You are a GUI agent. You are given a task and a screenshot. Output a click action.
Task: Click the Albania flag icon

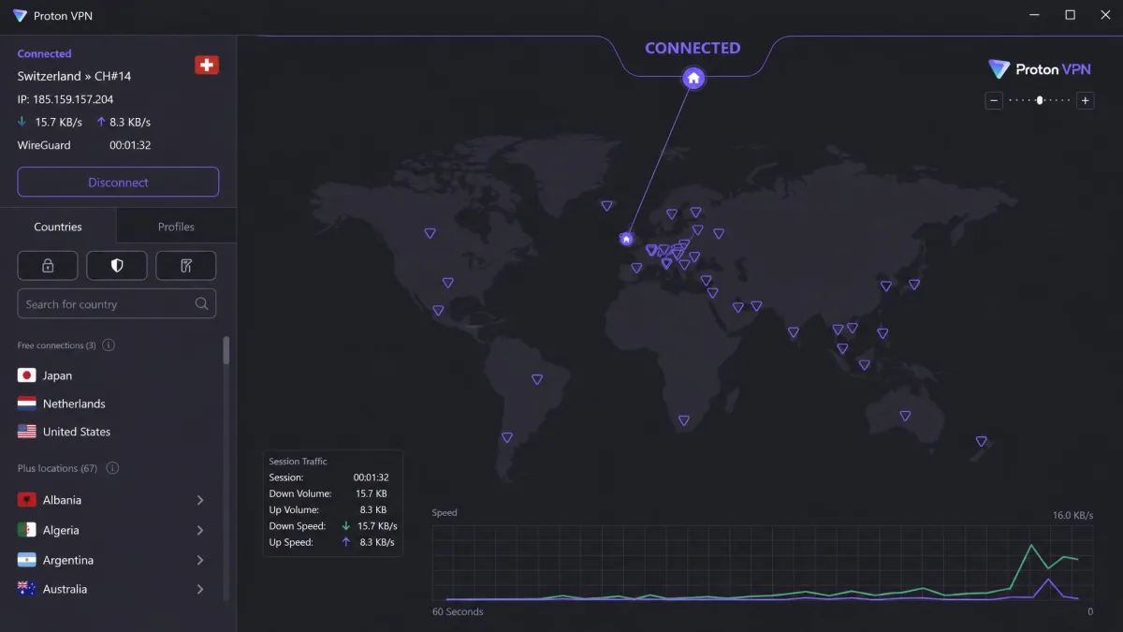coord(27,500)
